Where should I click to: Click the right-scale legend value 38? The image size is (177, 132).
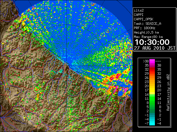[x=159, y=65]
